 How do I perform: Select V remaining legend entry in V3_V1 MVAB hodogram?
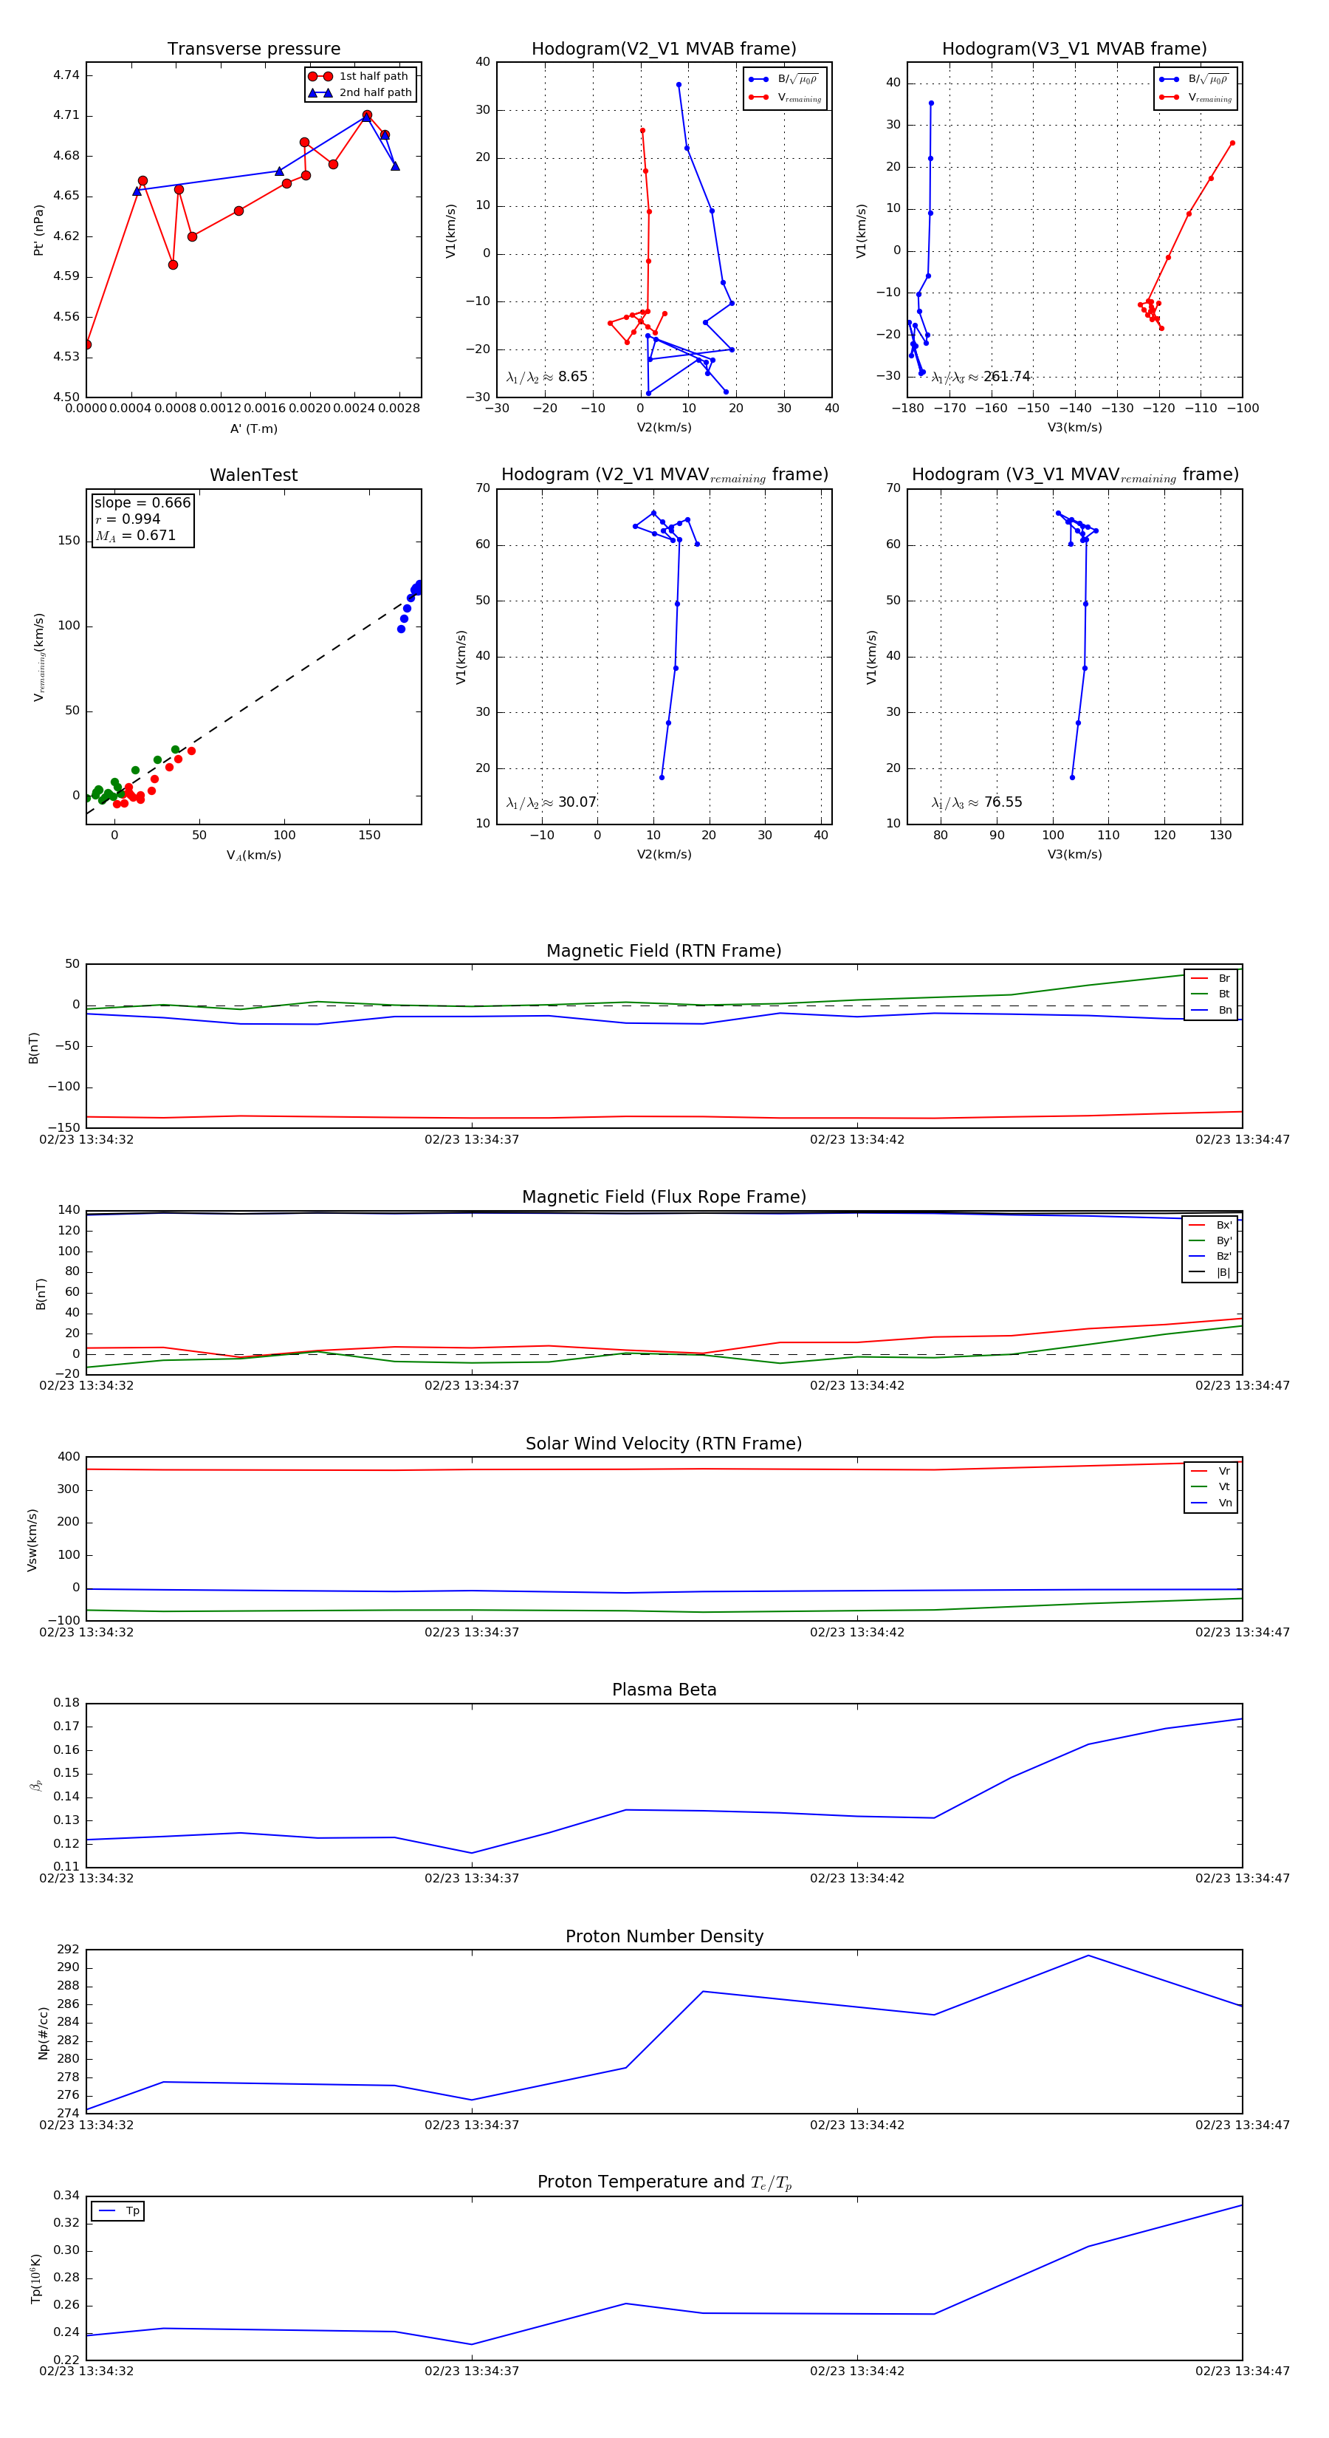point(1195,98)
